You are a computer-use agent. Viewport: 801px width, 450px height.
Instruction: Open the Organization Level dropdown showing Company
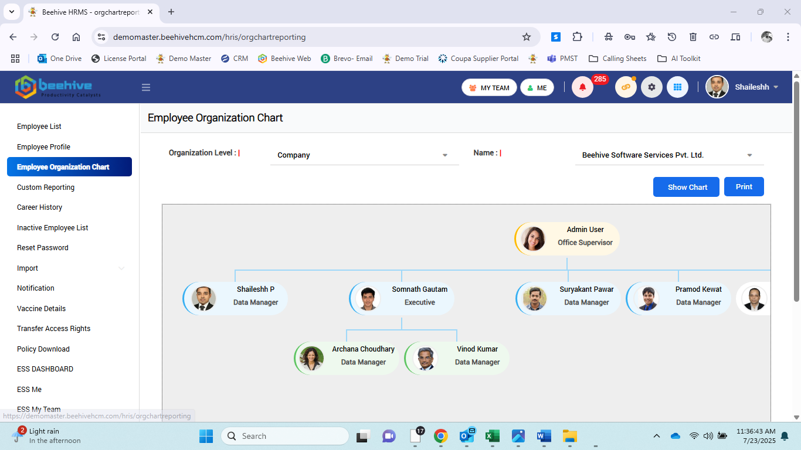(x=364, y=155)
